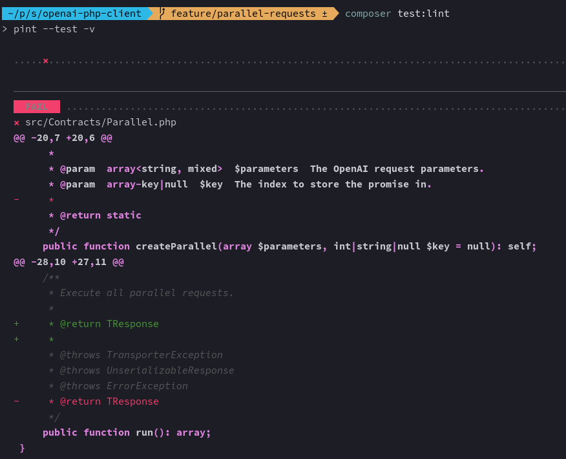Screen dimensions: 566x459
Task: Click the '@@ -20,7 +20,6 @@' hunk header
Action: [x=63, y=138]
